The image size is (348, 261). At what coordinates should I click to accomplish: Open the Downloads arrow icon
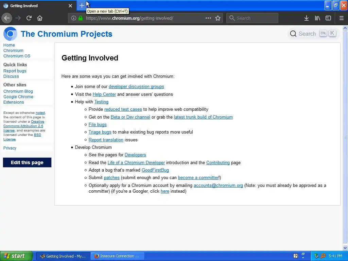point(307,18)
